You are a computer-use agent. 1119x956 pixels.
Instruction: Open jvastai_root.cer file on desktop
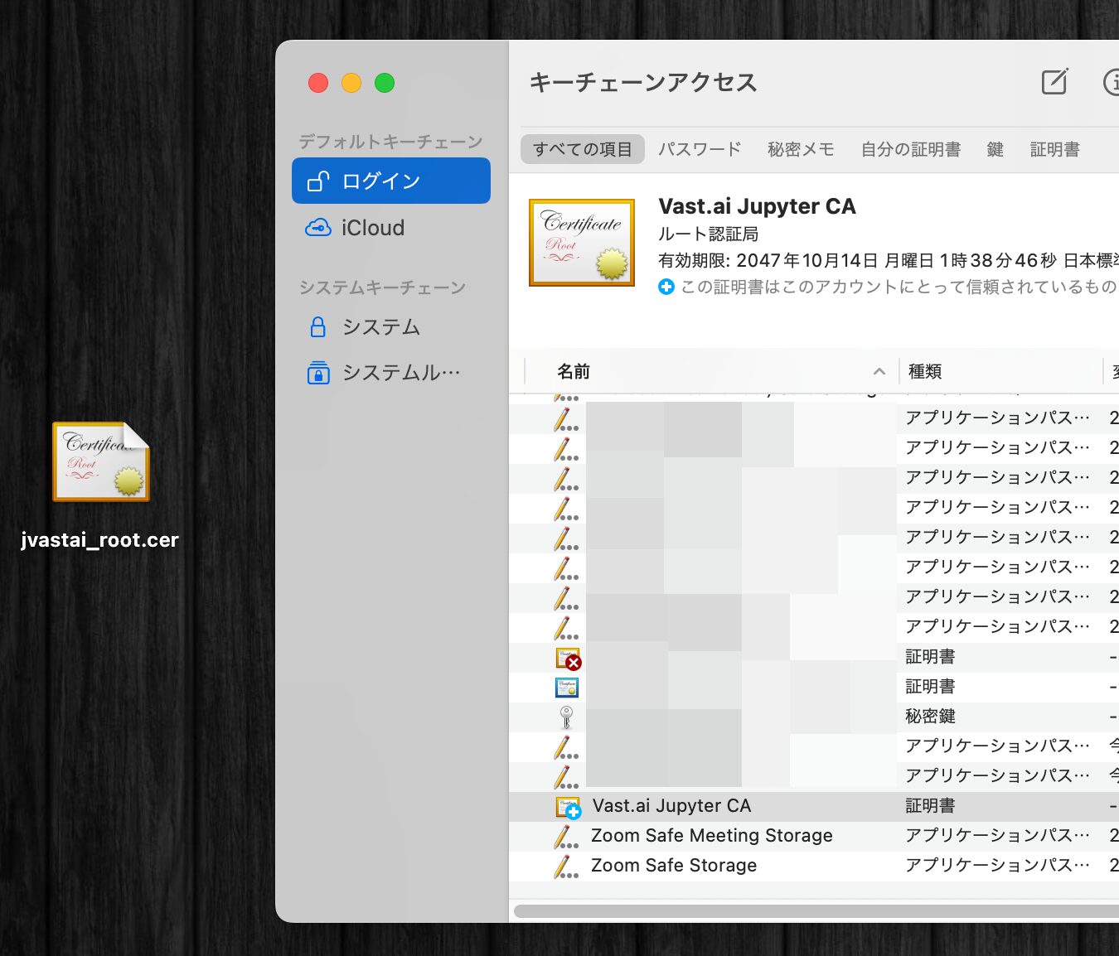pyautogui.click(x=101, y=462)
